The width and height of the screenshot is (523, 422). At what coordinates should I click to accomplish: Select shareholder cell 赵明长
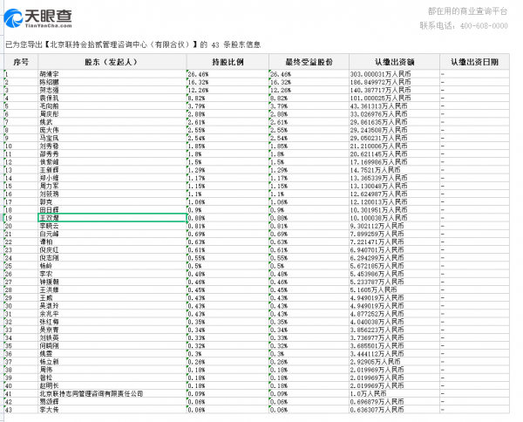[112, 385]
